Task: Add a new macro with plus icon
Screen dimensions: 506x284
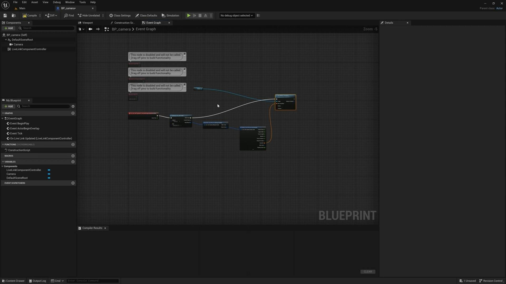Action: [x=73, y=156]
